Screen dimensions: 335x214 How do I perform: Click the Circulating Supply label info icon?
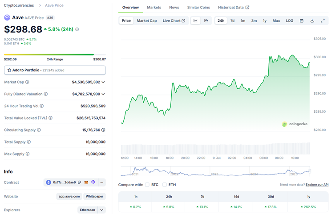[x=39, y=130]
